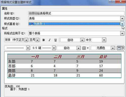
Task: Click the 东部 row label
Action: [x=12, y=61]
